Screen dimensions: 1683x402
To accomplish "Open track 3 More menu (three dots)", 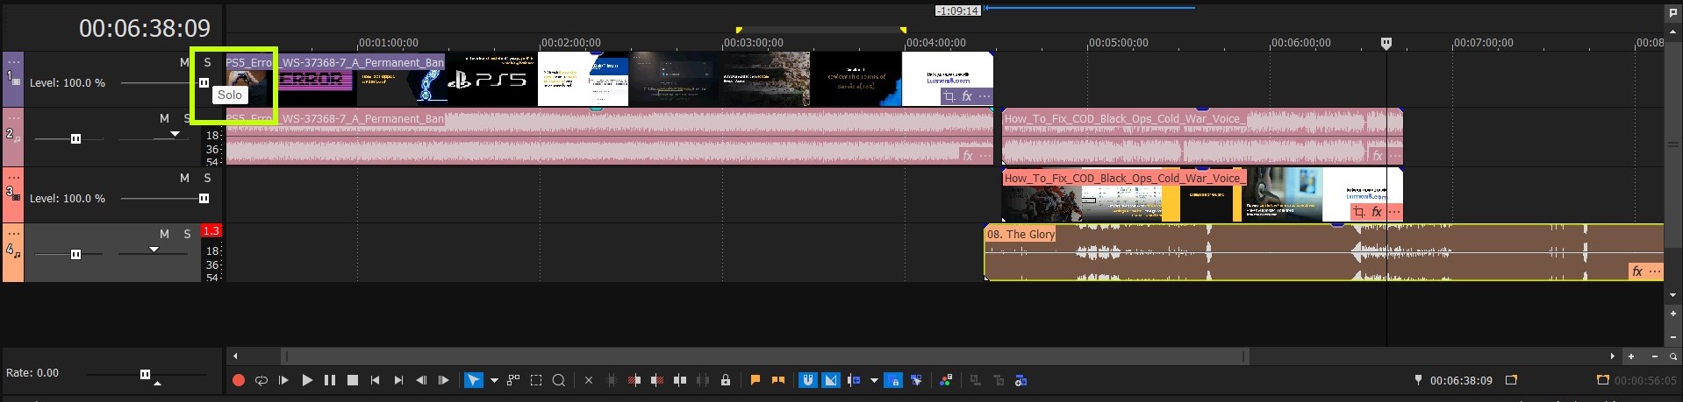I will (x=14, y=177).
